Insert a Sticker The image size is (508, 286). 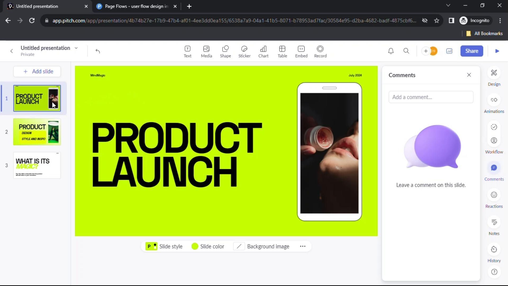(244, 51)
